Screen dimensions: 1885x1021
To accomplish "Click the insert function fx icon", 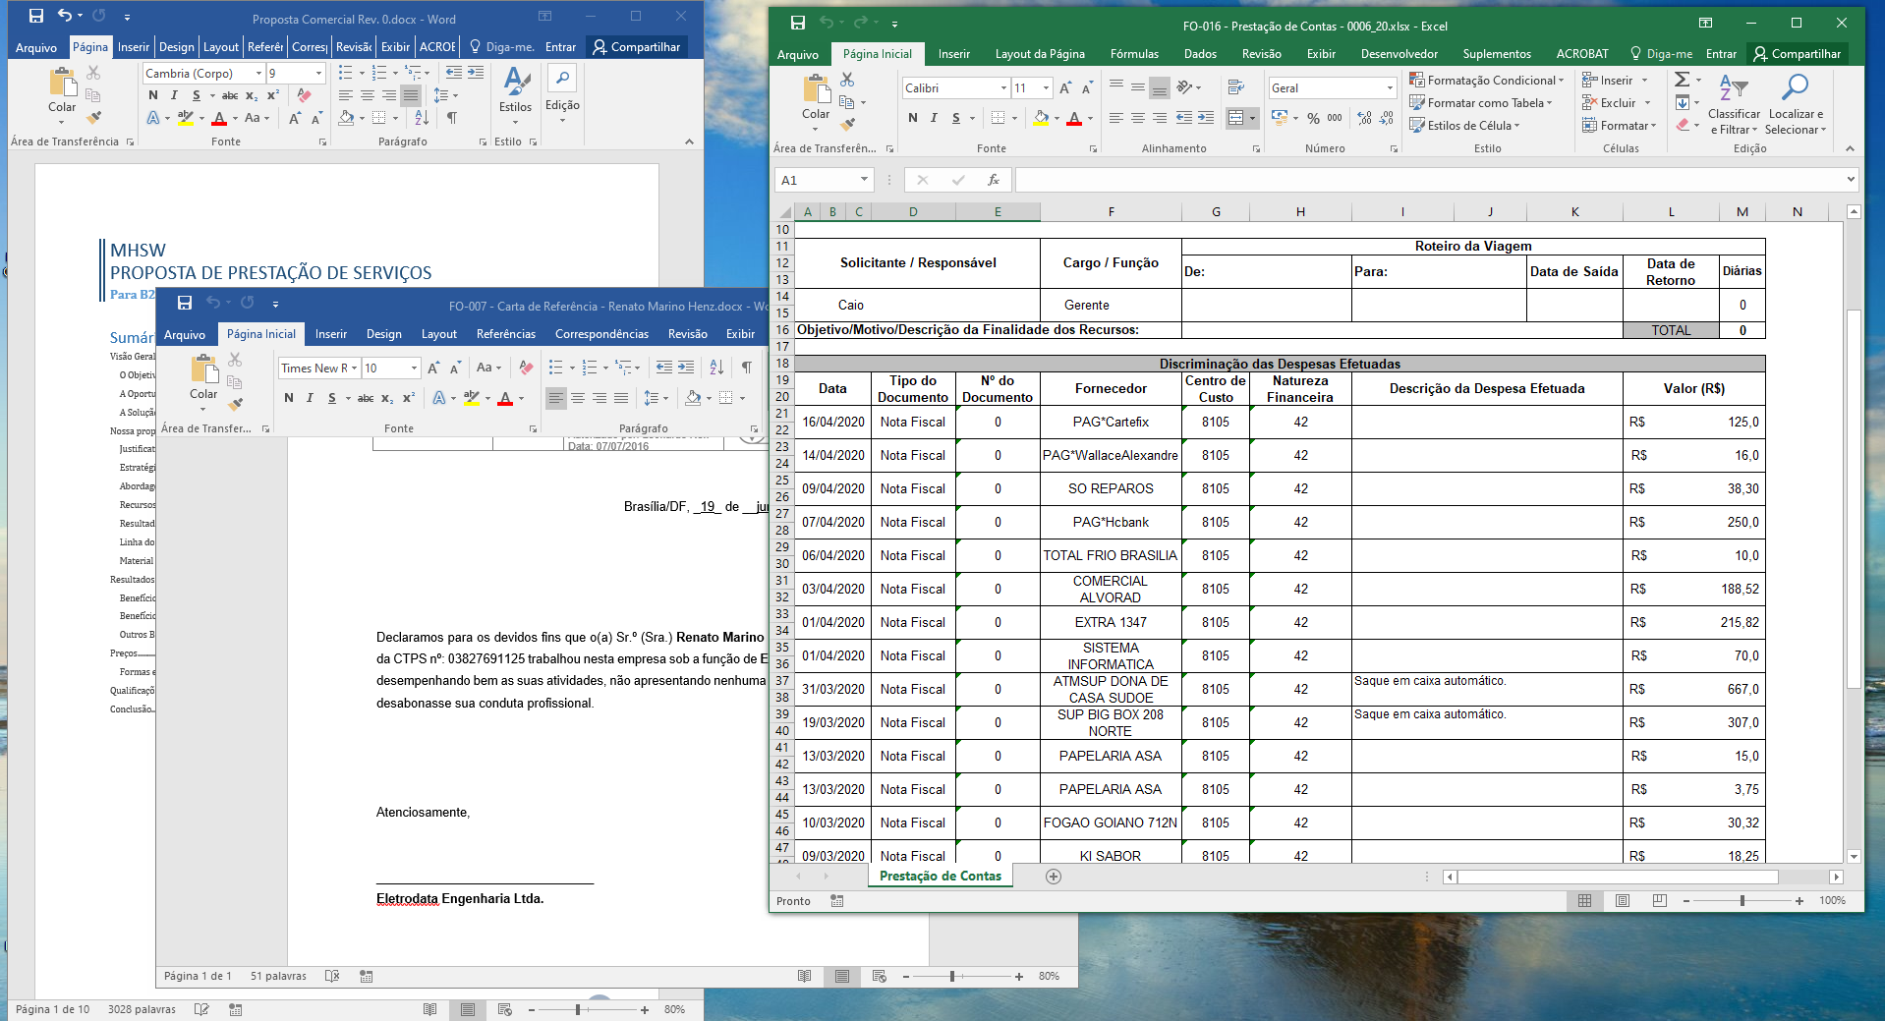I will pos(994,180).
